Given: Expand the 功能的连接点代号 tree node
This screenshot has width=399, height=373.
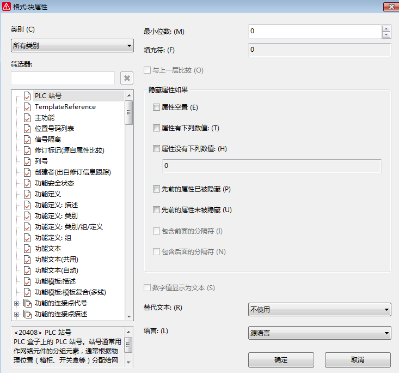Looking at the screenshot, I should click(16, 303).
